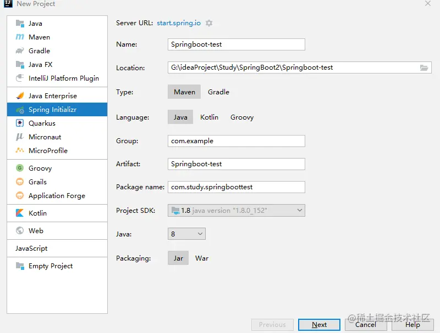440x333 pixels.
Task: Select Gradle in the project list
Action: (x=57, y=50)
